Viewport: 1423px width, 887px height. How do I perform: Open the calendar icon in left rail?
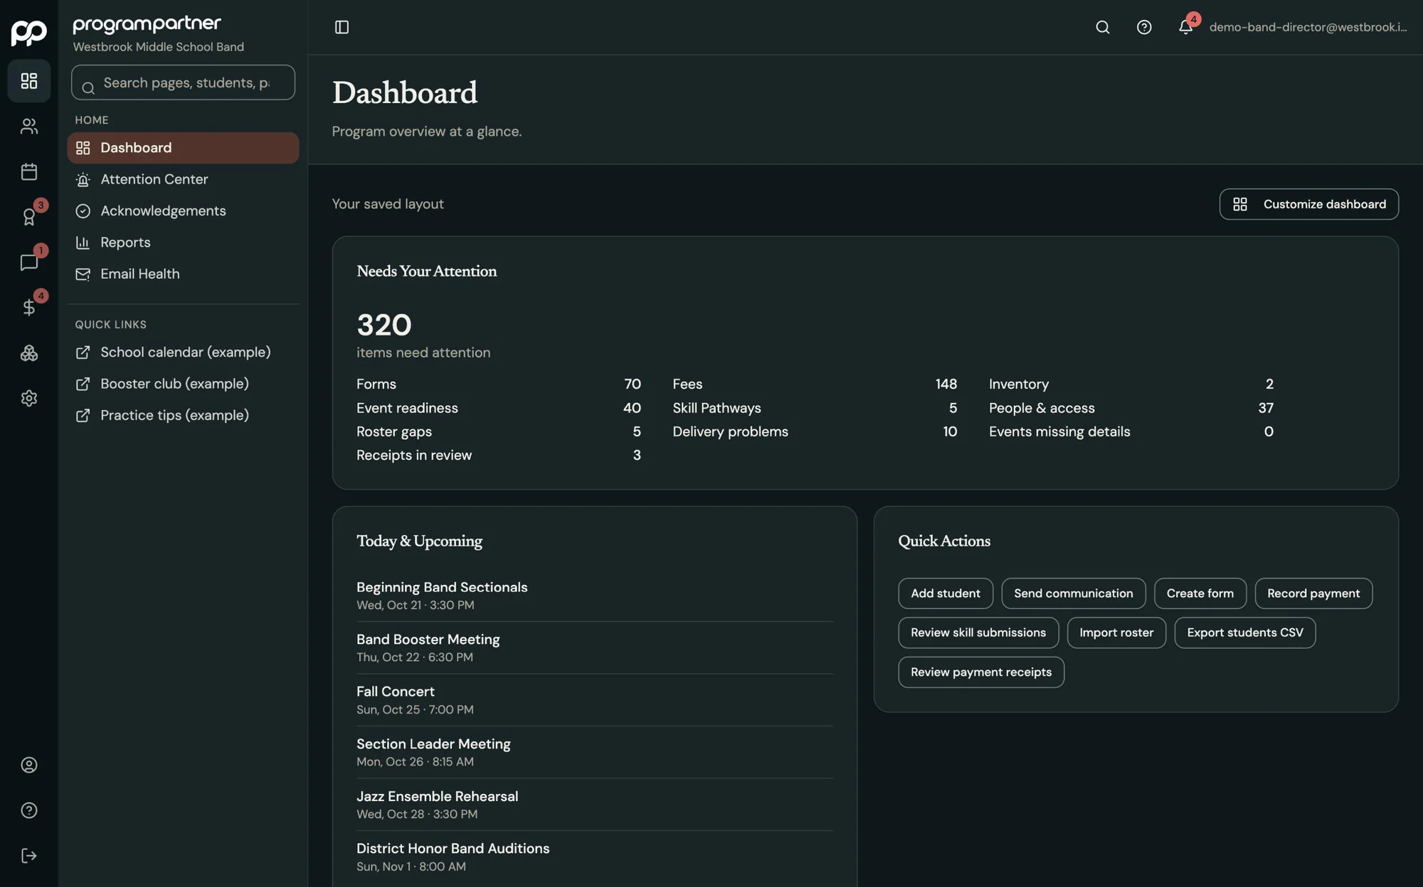pos(28,171)
